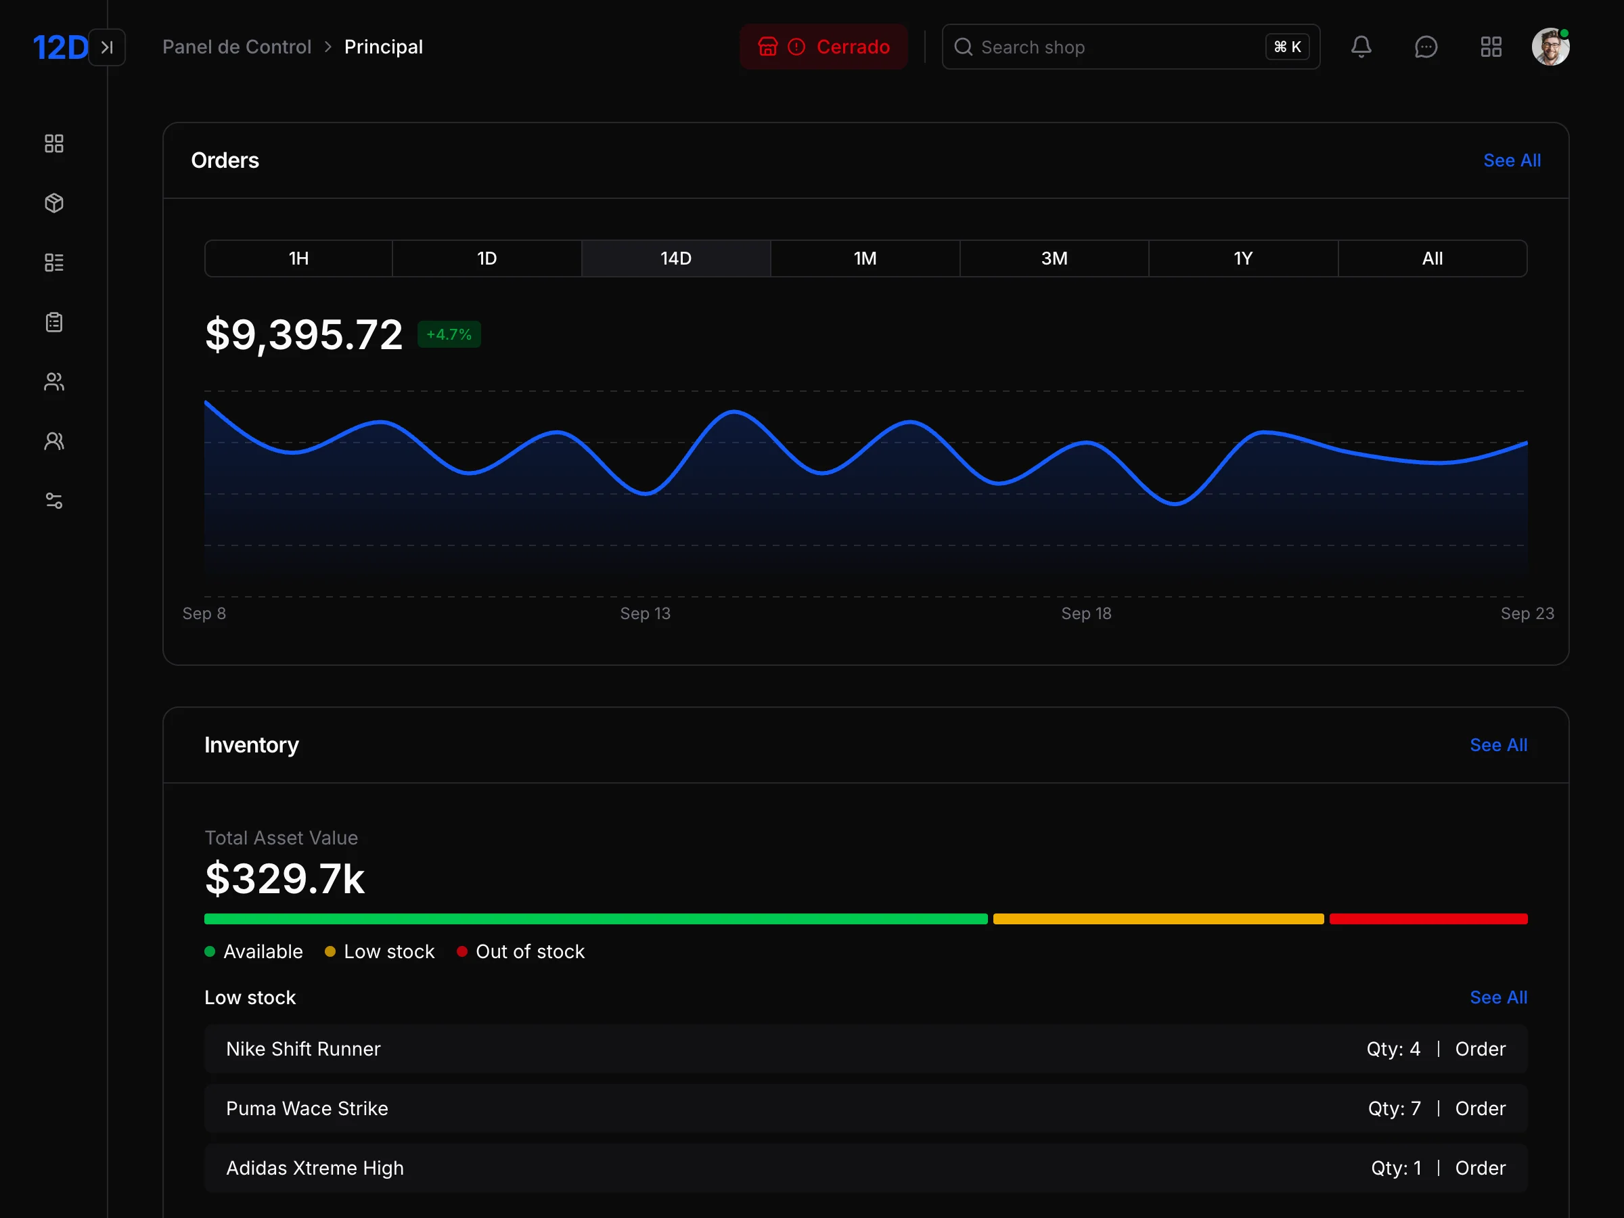Click the Search shop input field
The width and height of the screenshot is (1624, 1218).
[x=1101, y=47]
